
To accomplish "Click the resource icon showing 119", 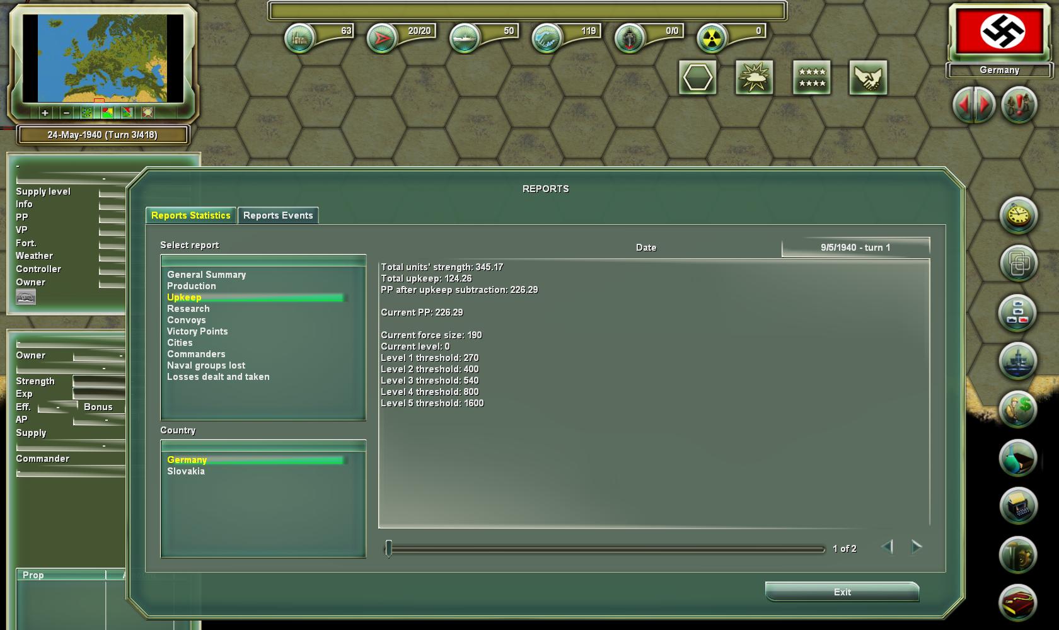I will coord(547,38).
